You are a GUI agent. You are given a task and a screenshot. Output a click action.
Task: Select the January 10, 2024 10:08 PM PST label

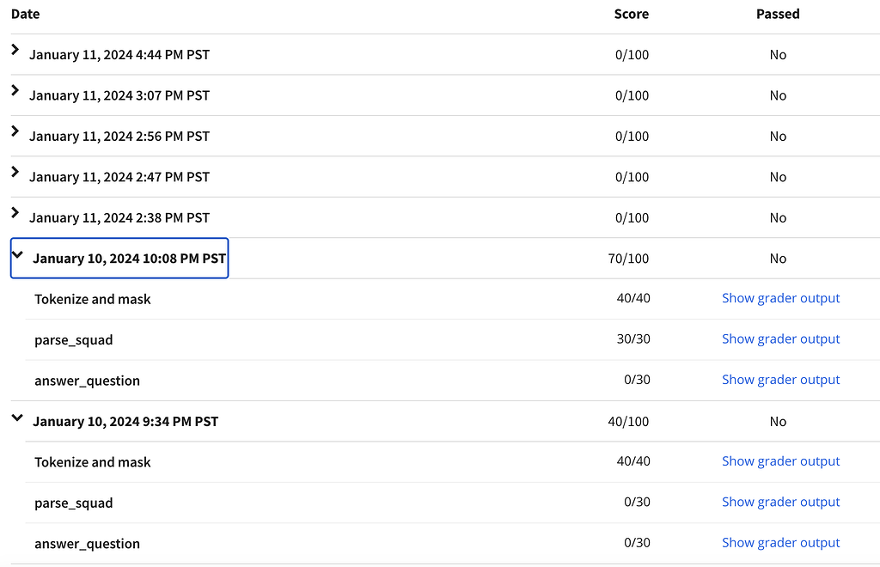tap(129, 259)
